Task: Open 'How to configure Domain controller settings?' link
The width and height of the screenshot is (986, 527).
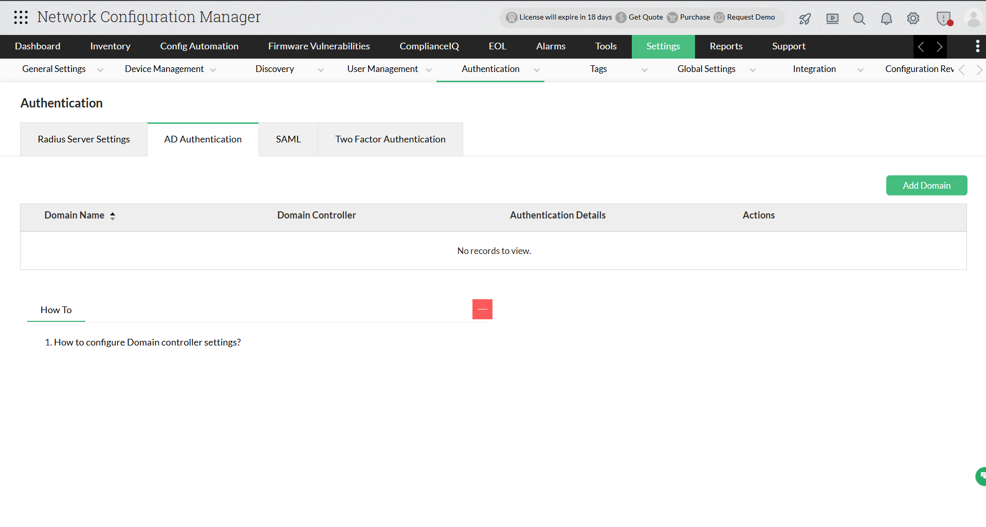Action: pos(148,342)
